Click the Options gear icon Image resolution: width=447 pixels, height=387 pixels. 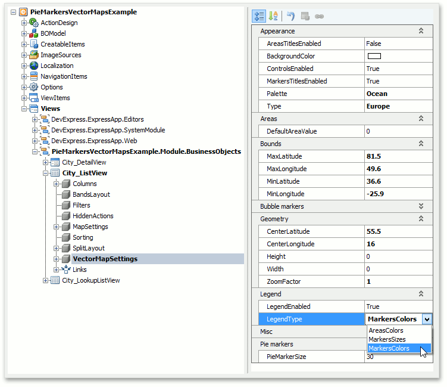pos(34,87)
